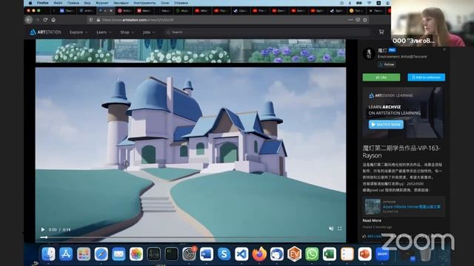Open the EV hexagon app from Dock
Screen dimensions: 474x266
click(294, 254)
